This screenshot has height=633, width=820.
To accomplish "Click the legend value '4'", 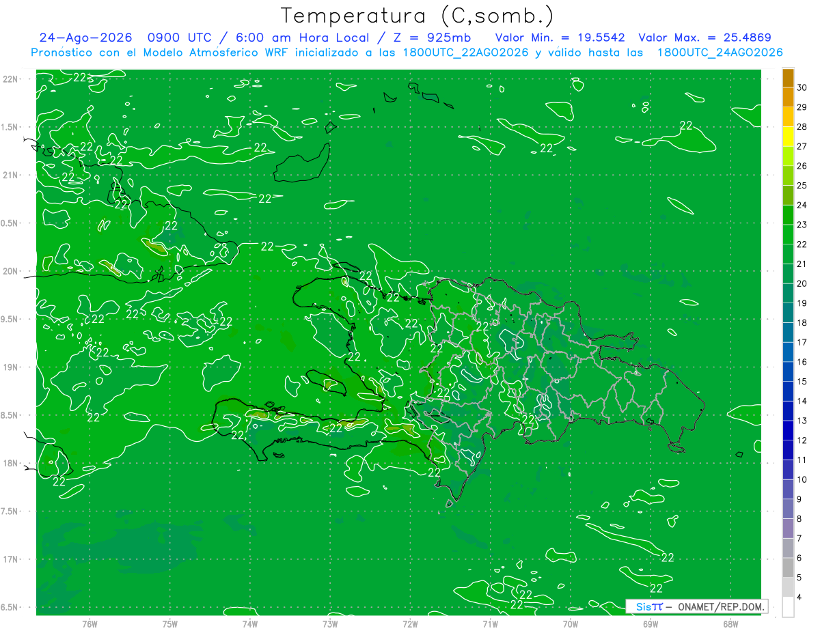I will pos(799,597).
